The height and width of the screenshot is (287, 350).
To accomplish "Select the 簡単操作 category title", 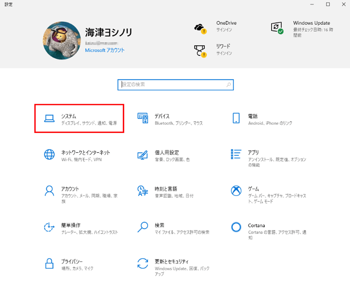I will (71, 226).
